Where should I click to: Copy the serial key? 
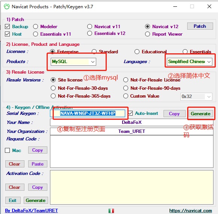174,114
